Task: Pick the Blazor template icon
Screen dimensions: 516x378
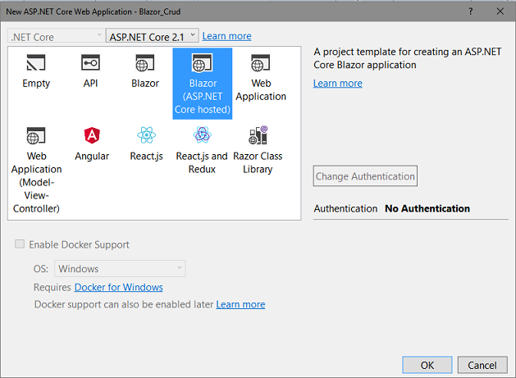Action: coord(145,62)
